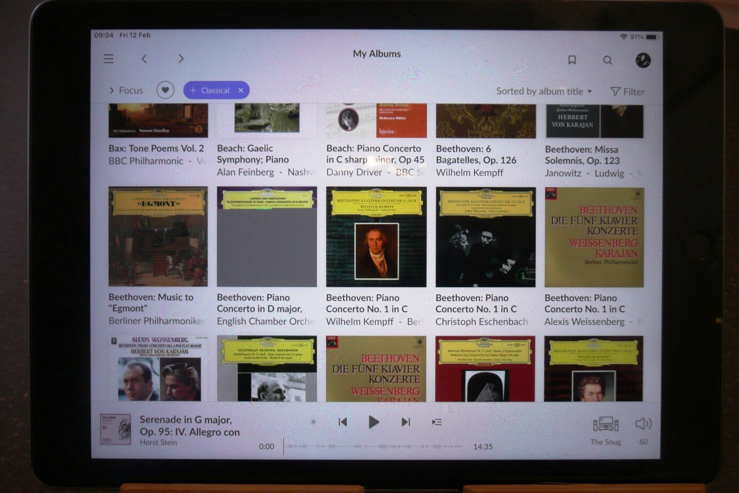739x493 pixels.
Task: Open album title Beach: Piano Concerto in C sharp minor
Action: coord(375,154)
